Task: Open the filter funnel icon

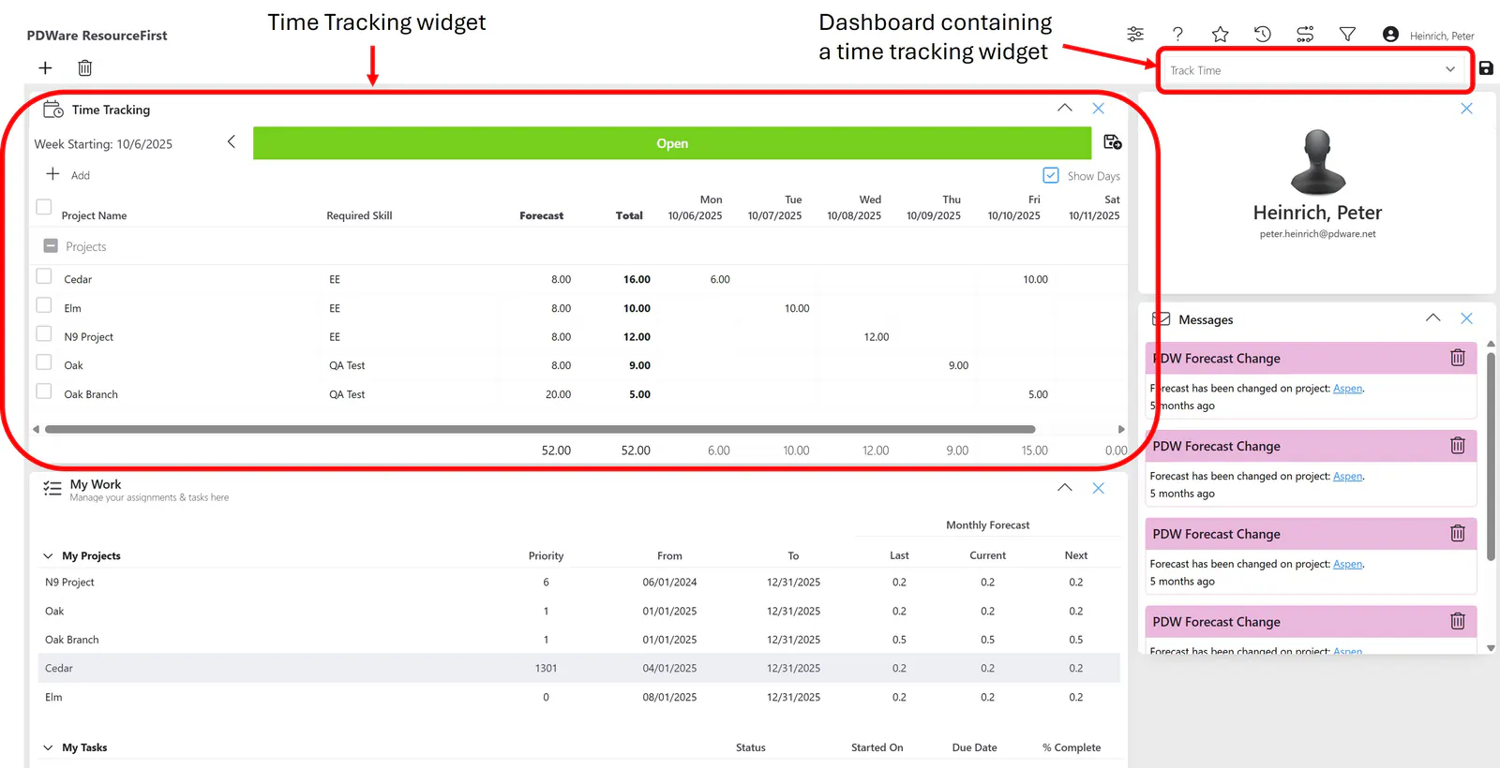Action: (x=1347, y=35)
